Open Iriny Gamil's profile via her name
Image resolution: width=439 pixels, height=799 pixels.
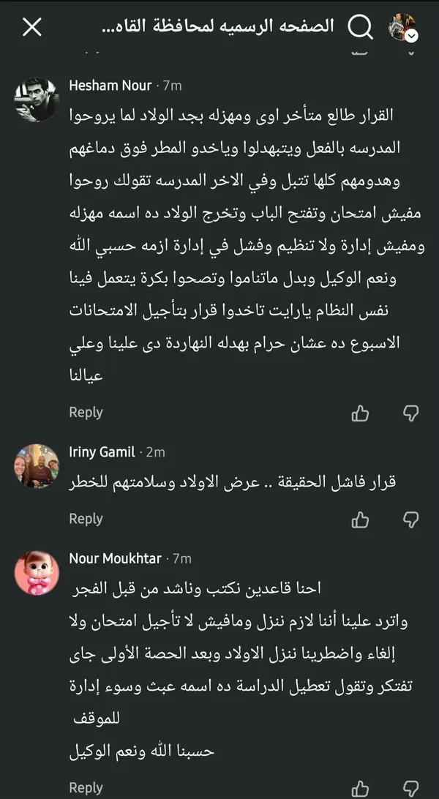pos(101,452)
